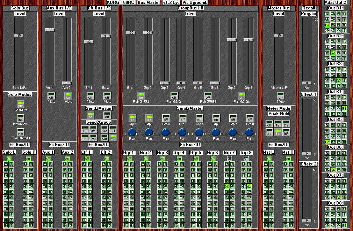Toggle the Aux 2 Mute button

tap(68, 96)
